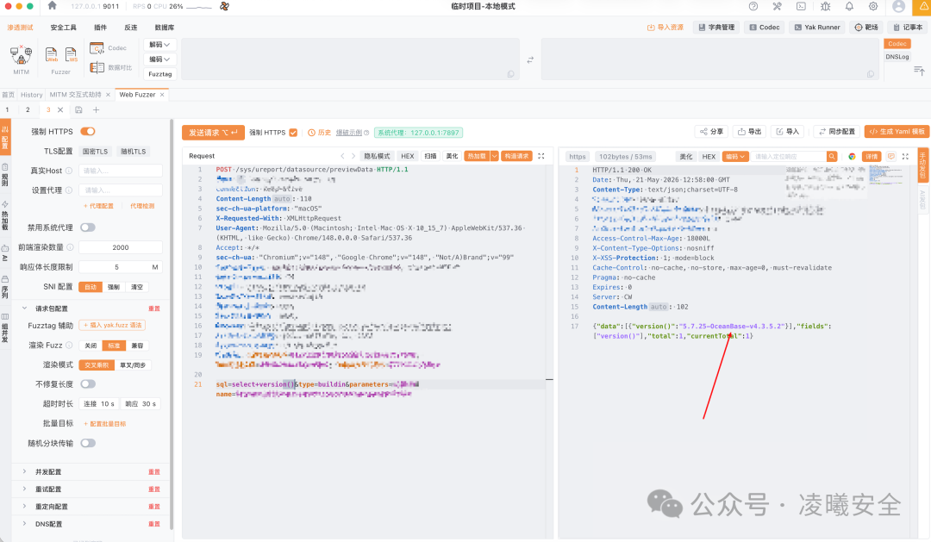This screenshot has width=931, height=542.
Task: Add a new fuzzer sub-tab
Action: coord(97,109)
